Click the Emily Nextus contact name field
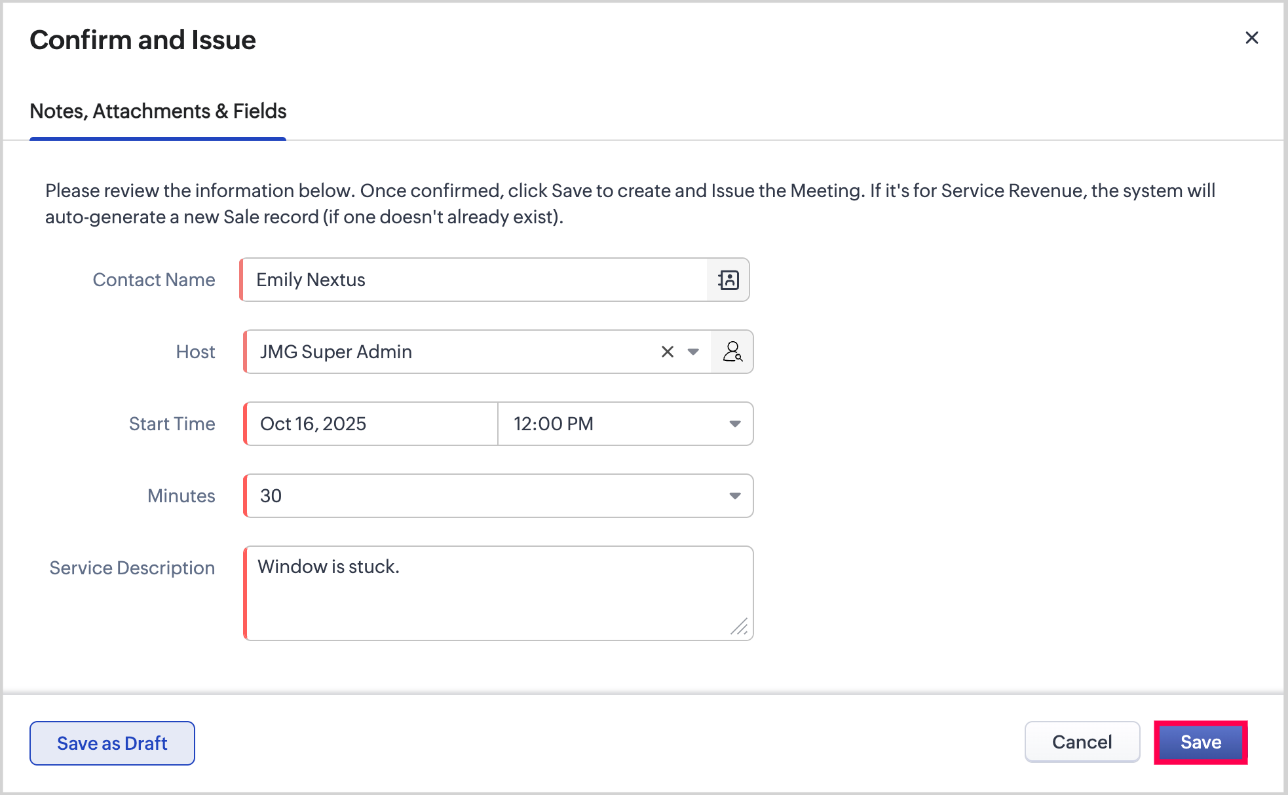Screen dimensions: 1288x795 pyautogui.click(x=472, y=280)
